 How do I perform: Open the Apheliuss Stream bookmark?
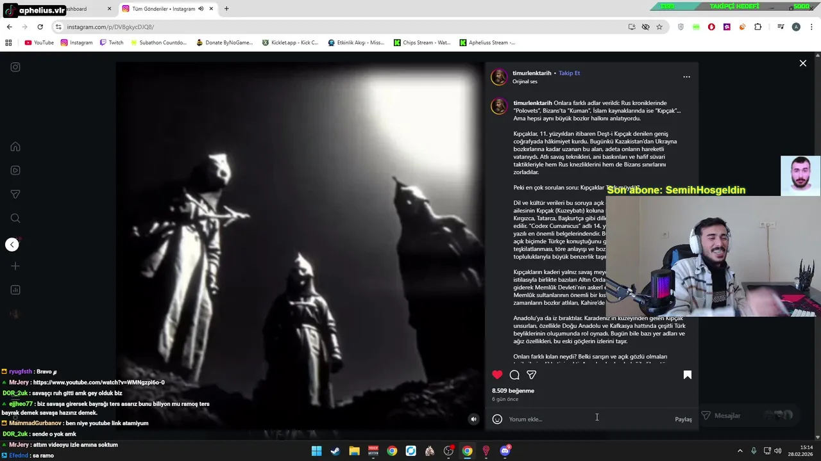(x=487, y=43)
